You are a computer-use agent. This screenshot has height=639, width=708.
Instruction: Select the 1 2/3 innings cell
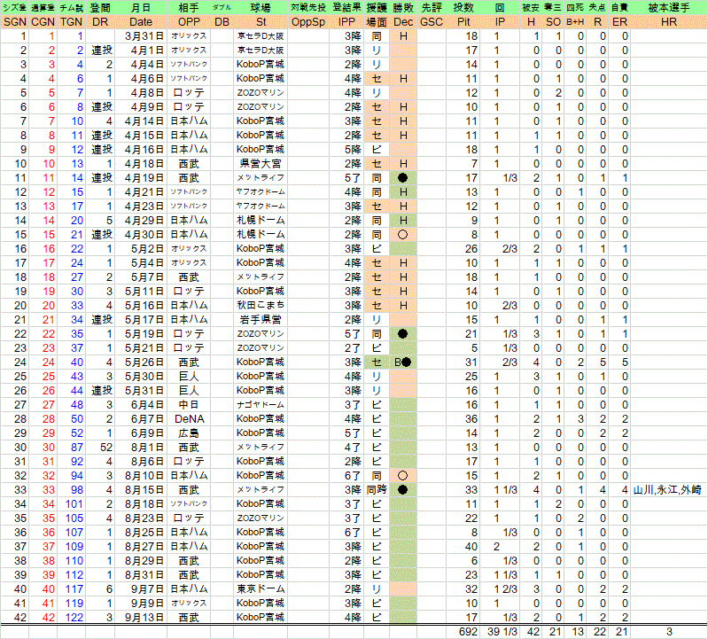500,588
